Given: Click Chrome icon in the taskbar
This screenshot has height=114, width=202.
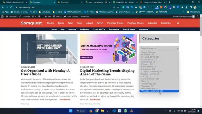Looking at the screenshot, I should [x=97, y=111].
